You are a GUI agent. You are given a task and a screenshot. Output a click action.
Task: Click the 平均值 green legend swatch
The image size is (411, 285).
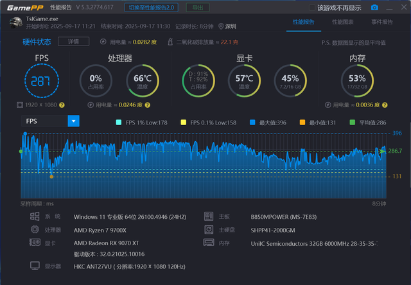(x=353, y=123)
